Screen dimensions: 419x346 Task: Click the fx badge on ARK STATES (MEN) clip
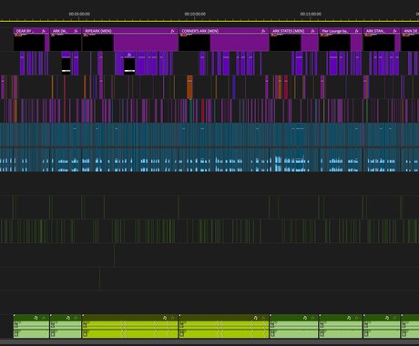pyautogui.click(x=312, y=31)
